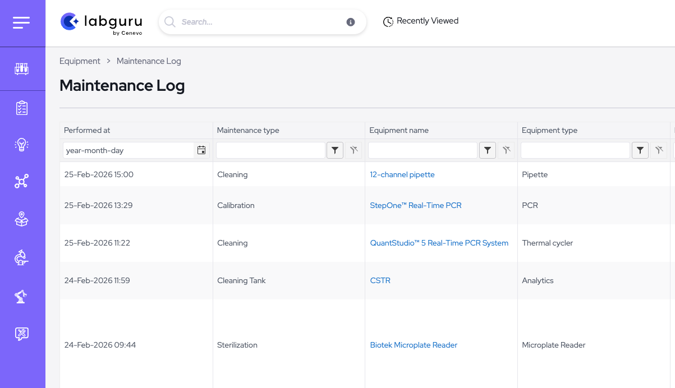Click the robotic arm sidebar icon
This screenshot has height=388, width=675.
(21, 296)
